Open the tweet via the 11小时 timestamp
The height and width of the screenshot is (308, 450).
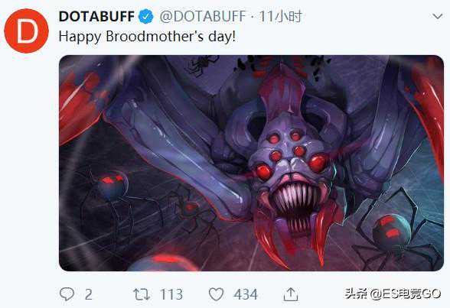point(280,16)
